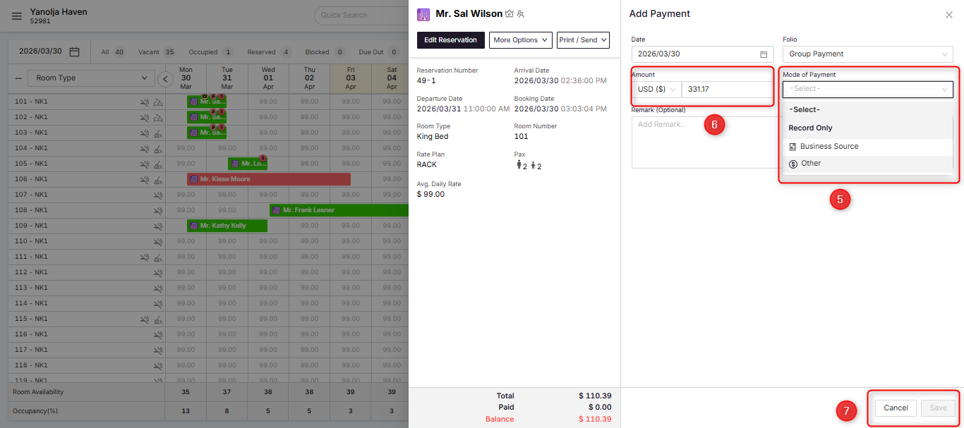Image resolution: width=964 pixels, height=428 pixels.
Task: Click housekeeping icon on room 104 row
Action: [x=158, y=148]
